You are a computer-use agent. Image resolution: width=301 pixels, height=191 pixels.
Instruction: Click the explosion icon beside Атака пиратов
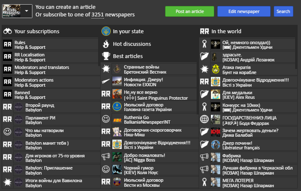coord(204,69)
